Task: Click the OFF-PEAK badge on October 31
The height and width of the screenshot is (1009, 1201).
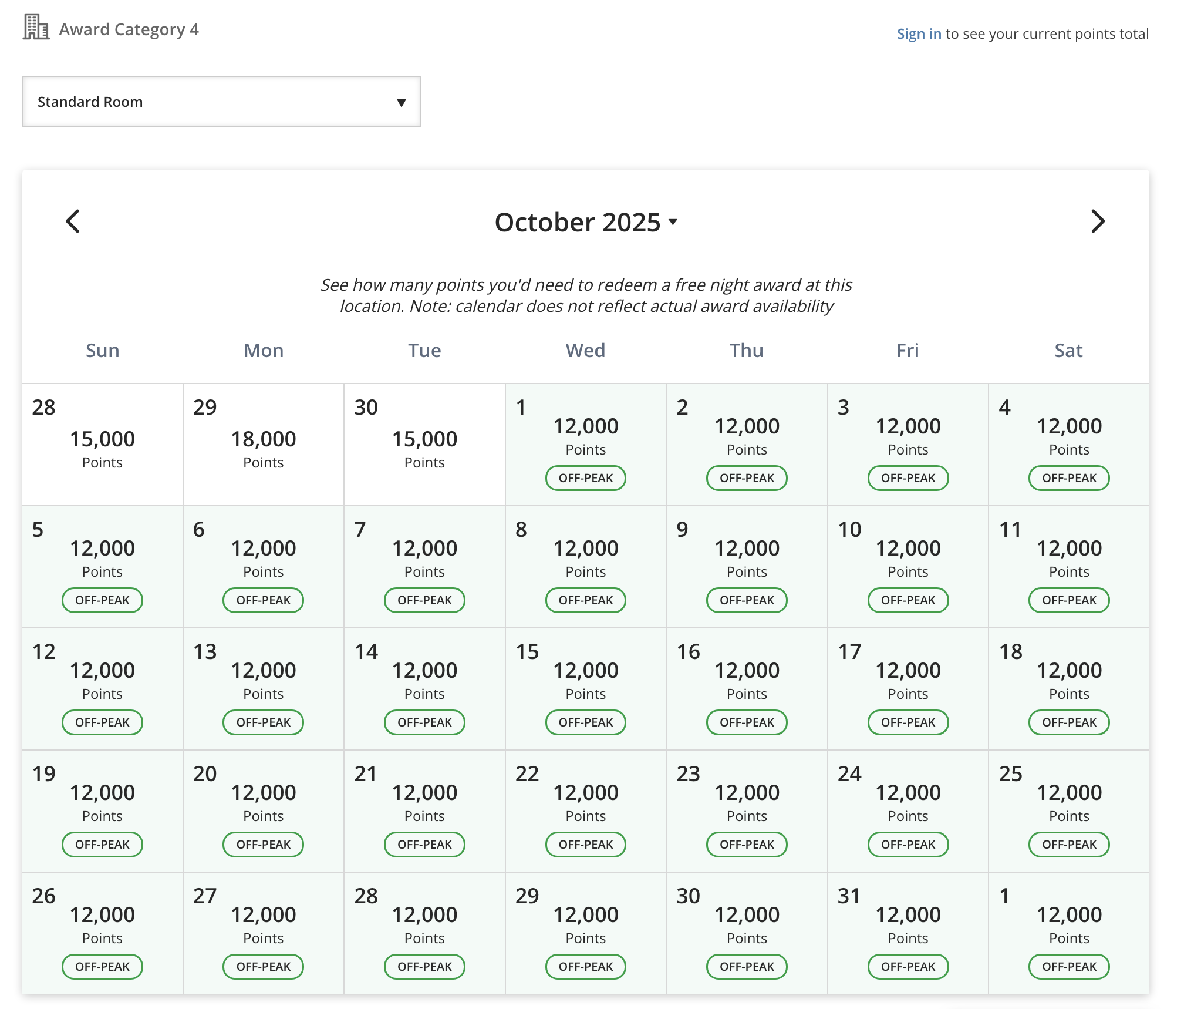Action: pyautogui.click(x=908, y=967)
